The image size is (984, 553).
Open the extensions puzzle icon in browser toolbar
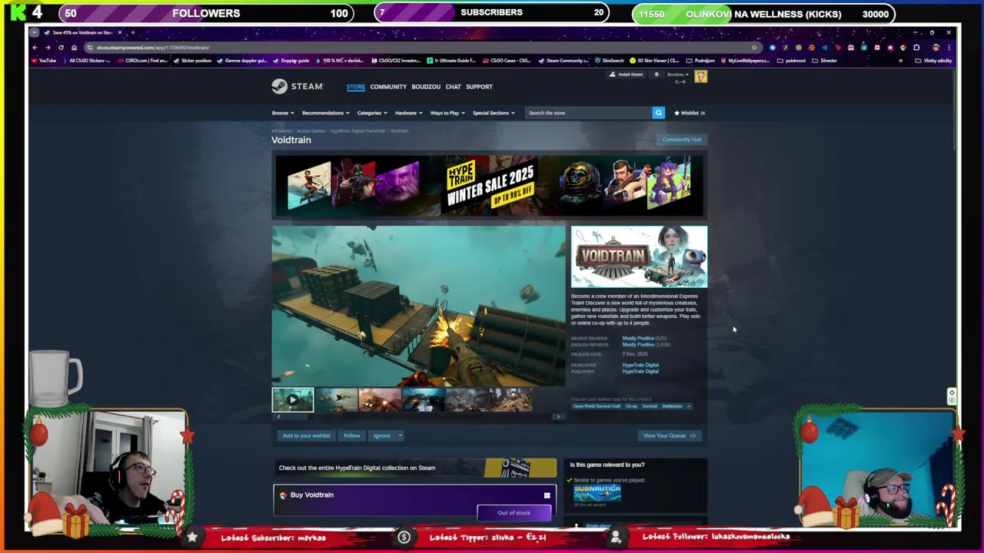click(916, 48)
